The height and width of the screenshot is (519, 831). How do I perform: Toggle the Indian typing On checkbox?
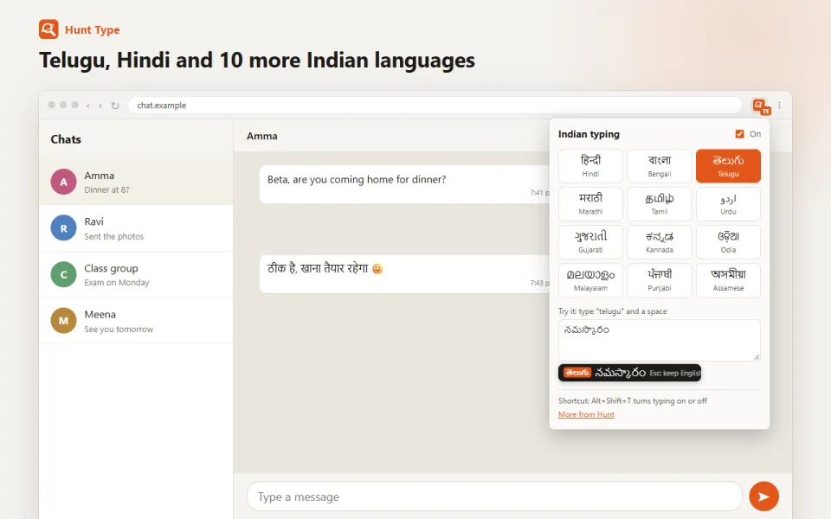pos(739,134)
